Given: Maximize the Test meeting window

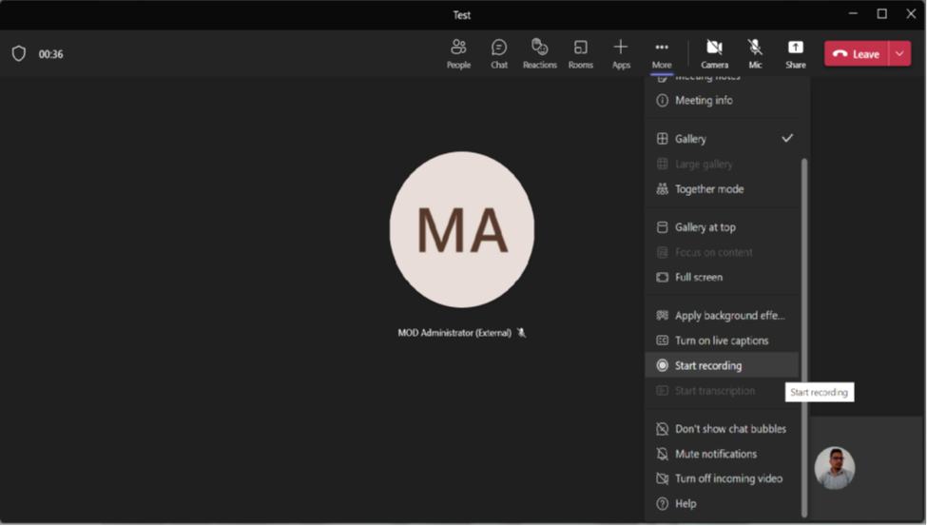Looking at the screenshot, I should point(881,13).
